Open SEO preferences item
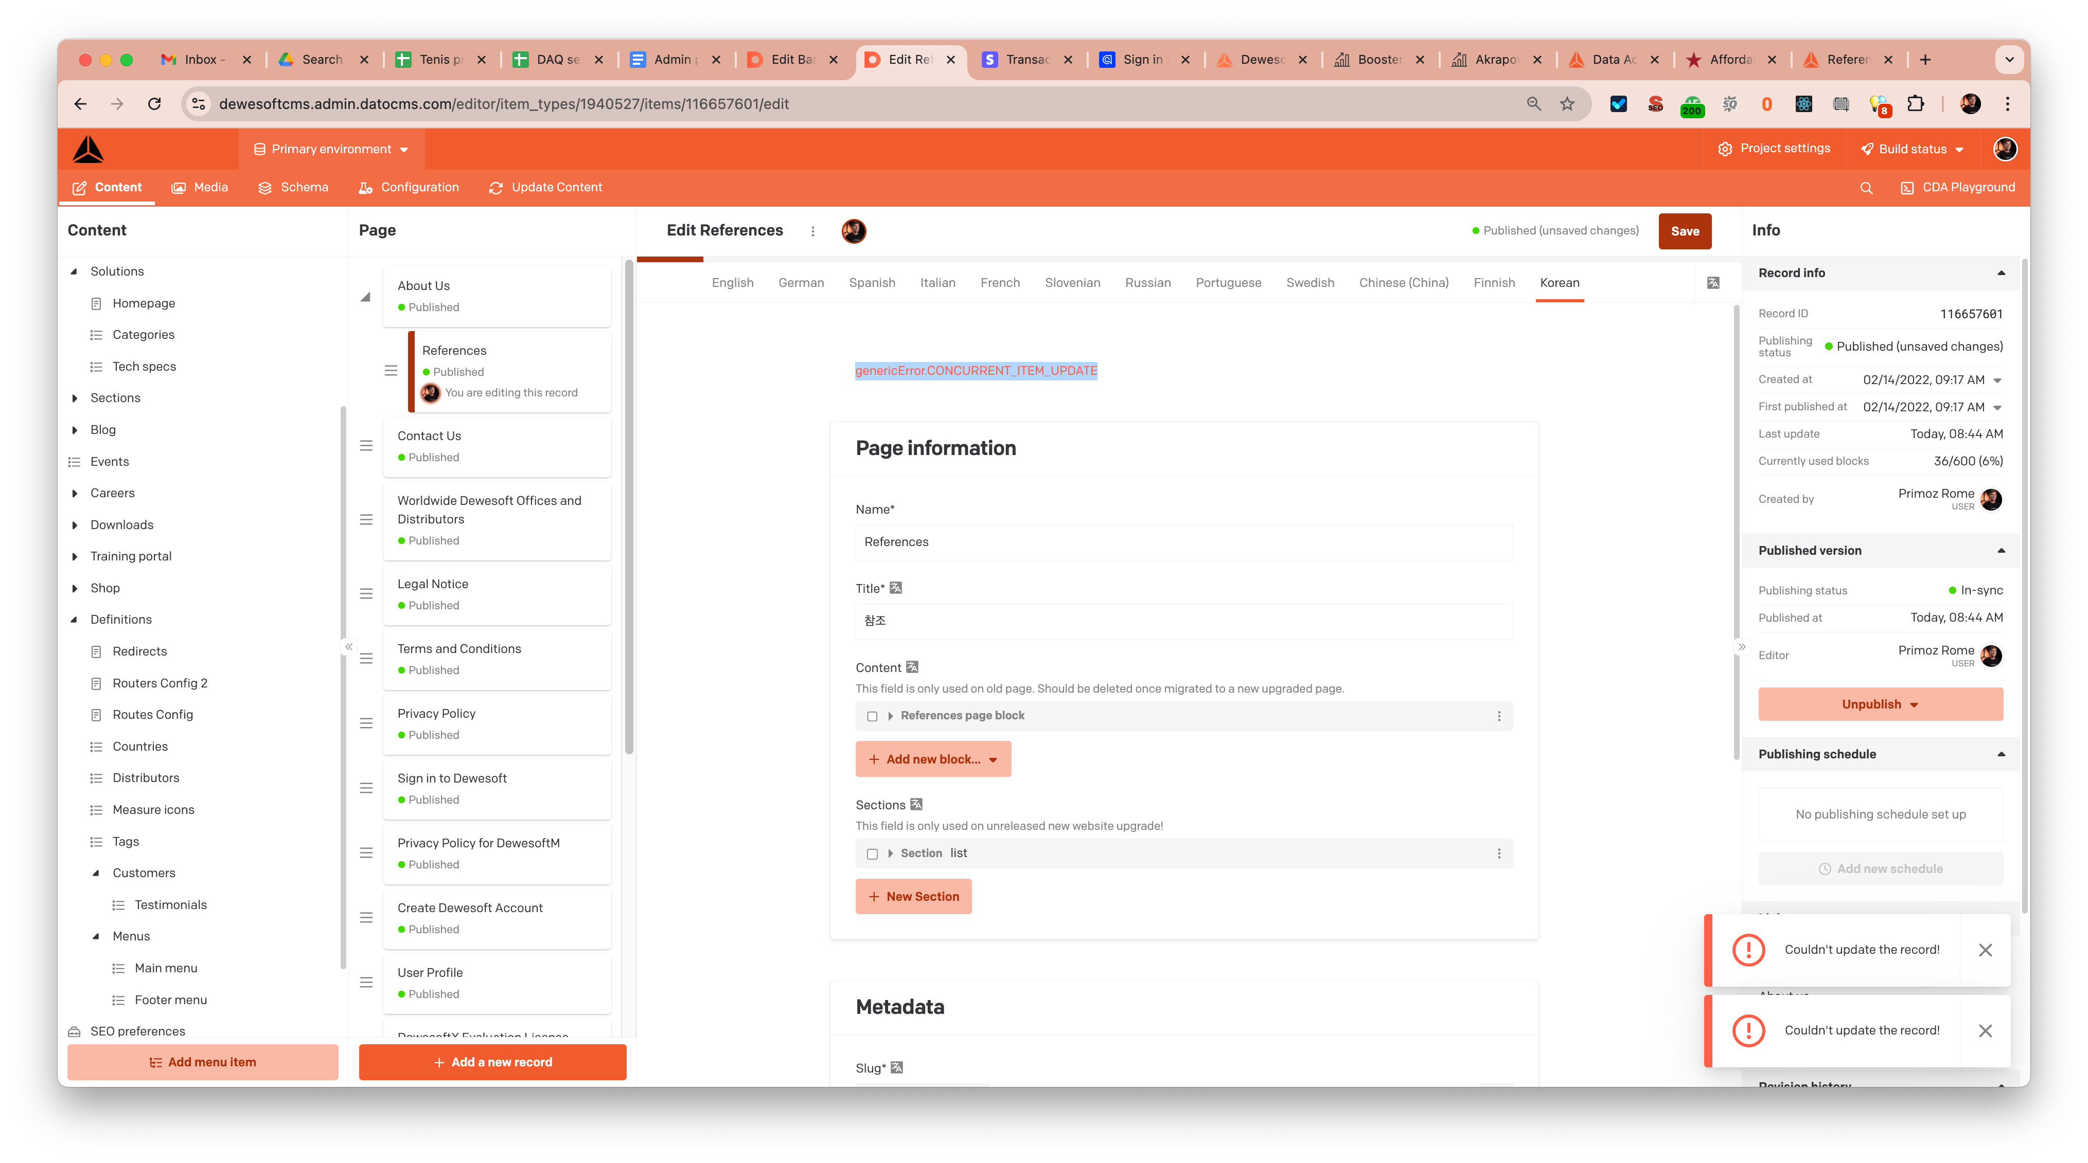 (138, 1031)
